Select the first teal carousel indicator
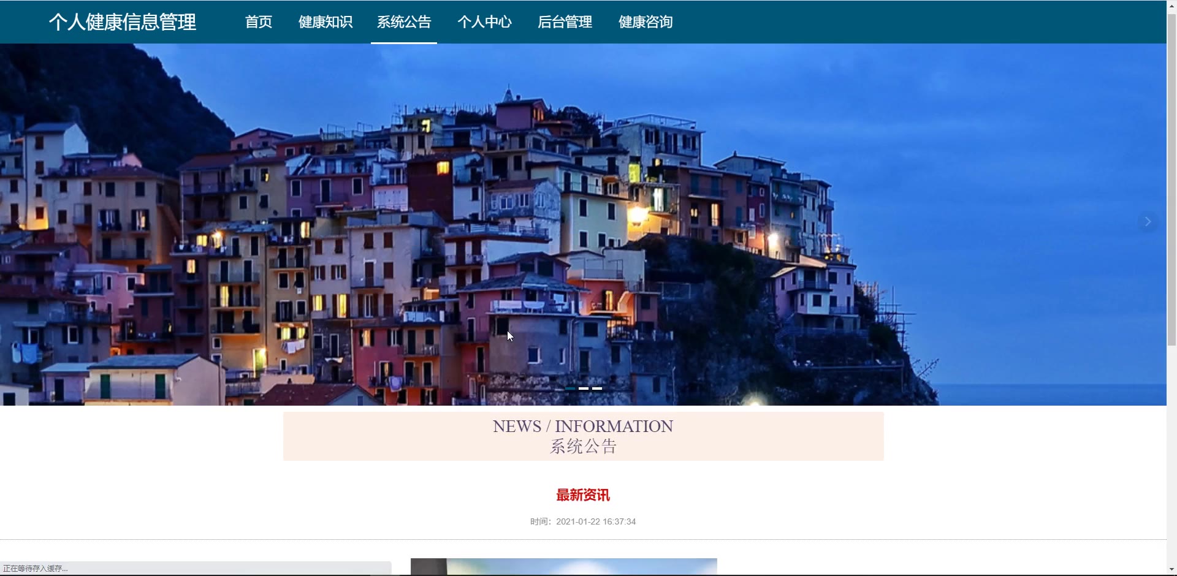1177x576 pixels. (x=570, y=388)
